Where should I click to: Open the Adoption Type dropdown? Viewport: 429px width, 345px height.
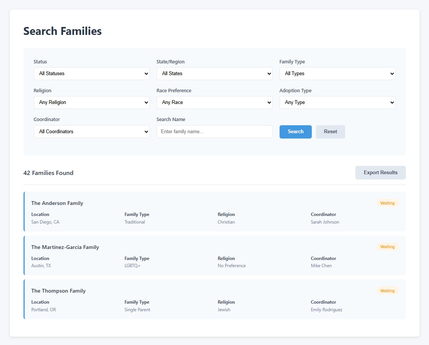tap(337, 102)
